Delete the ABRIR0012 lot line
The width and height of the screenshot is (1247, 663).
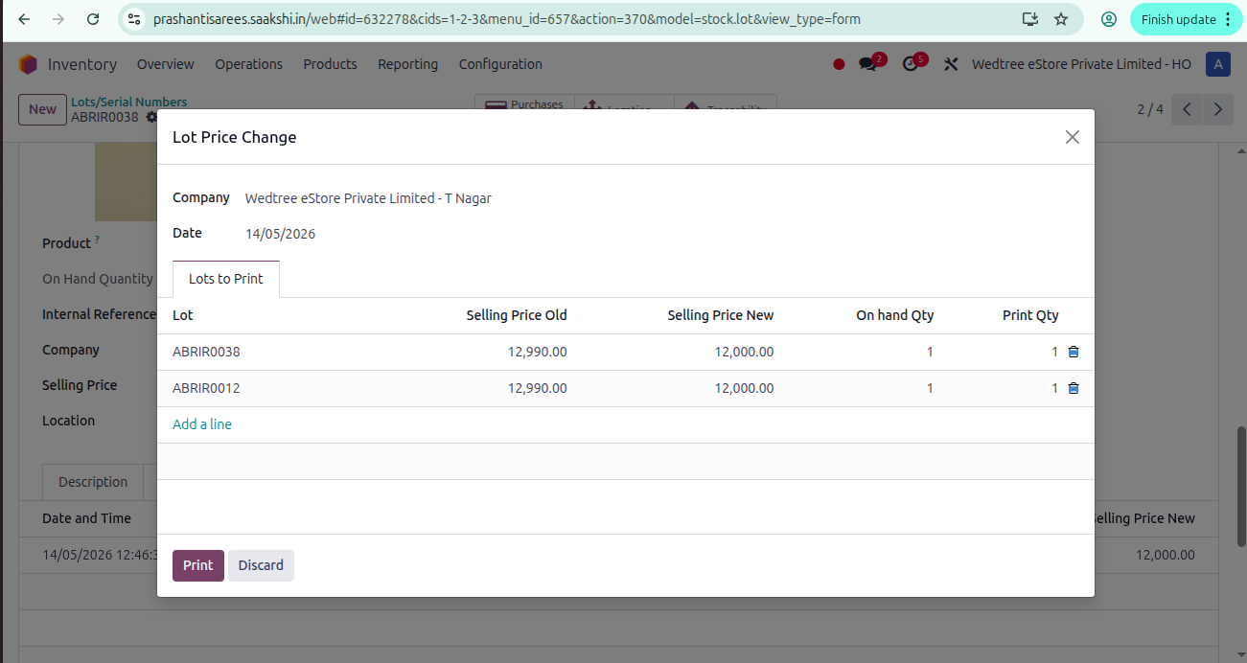point(1074,388)
